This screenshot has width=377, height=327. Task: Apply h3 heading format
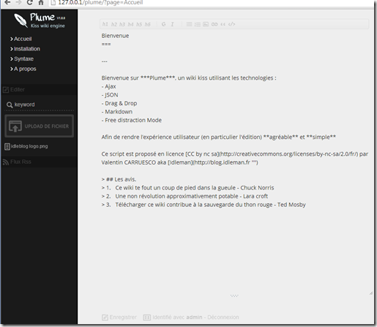click(x=122, y=24)
